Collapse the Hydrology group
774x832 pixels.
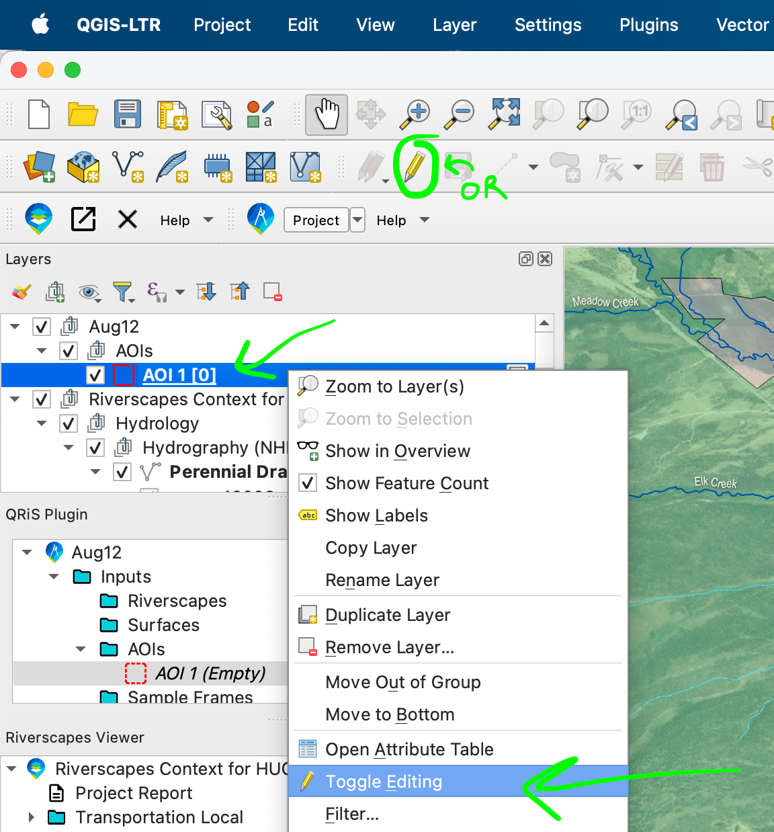coord(42,423)
